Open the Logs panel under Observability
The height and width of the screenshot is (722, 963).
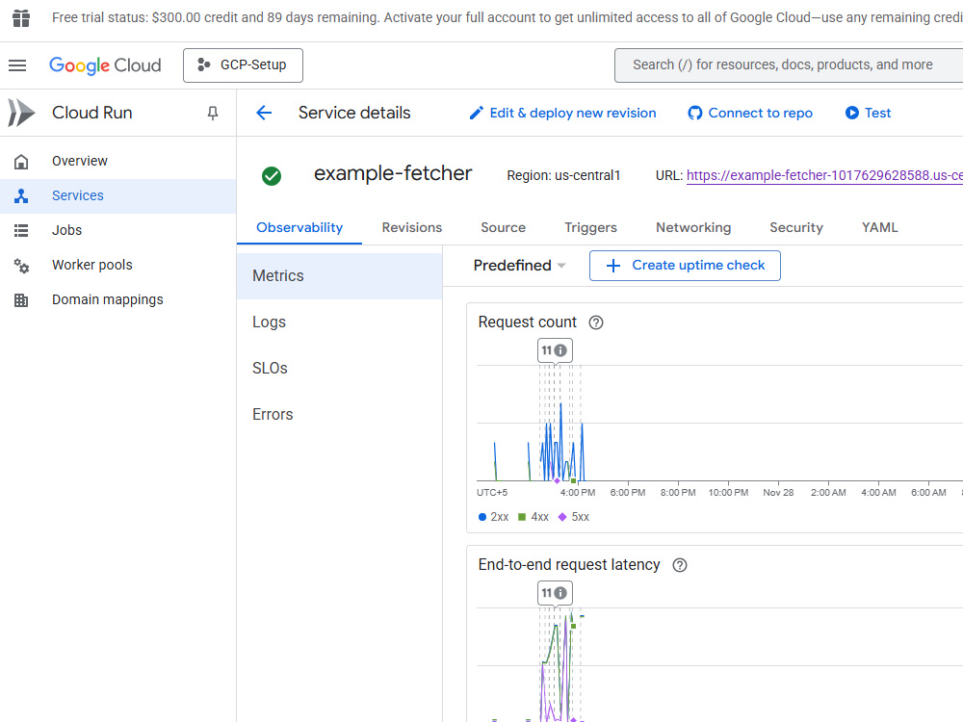pyautogui.click(x=269, y=322)
